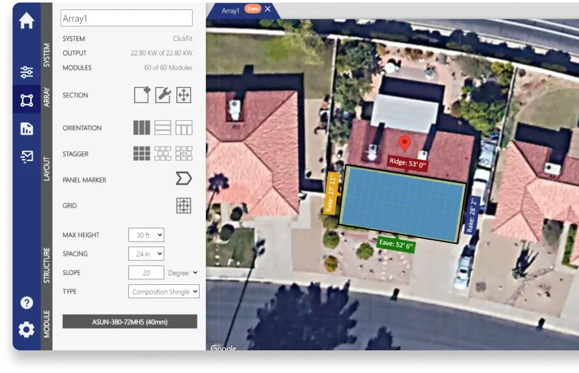Click the add new section icon
The height and width of the screenshot is (373, 579).
pos(142,95)
